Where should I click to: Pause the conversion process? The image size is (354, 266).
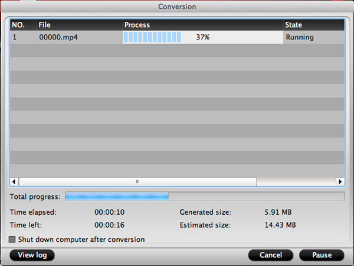[x=322, y=255]
